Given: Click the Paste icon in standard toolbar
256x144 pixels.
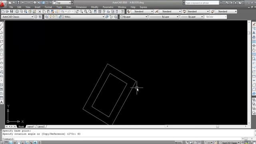Looking at the screenshot, I should click(x=48, y=12).
